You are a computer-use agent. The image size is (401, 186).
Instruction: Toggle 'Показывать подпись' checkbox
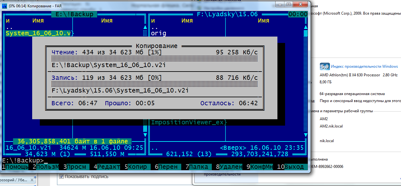tap(62, 176)
